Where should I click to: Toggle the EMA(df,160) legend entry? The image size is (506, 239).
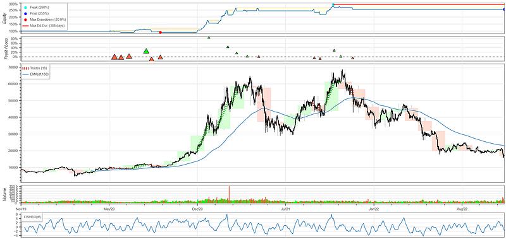tap(35, 74)
